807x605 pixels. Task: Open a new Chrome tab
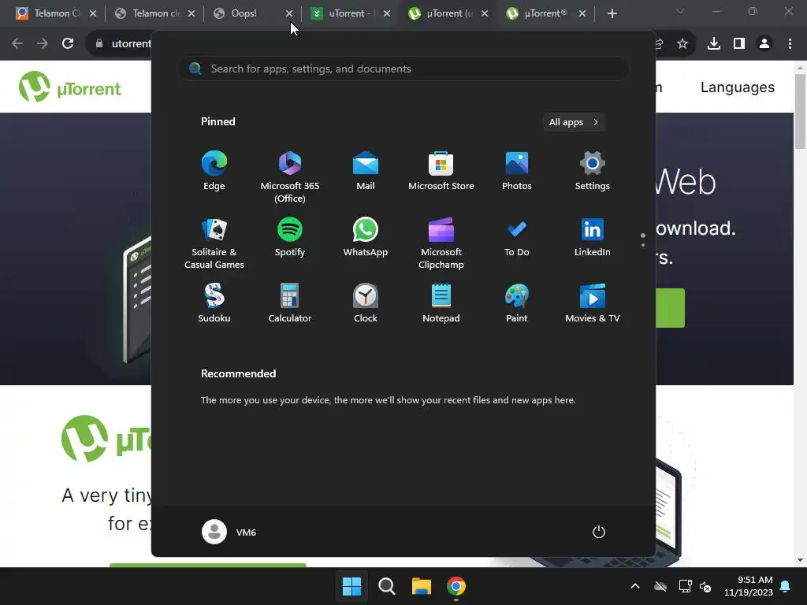[x=612, y=13]
